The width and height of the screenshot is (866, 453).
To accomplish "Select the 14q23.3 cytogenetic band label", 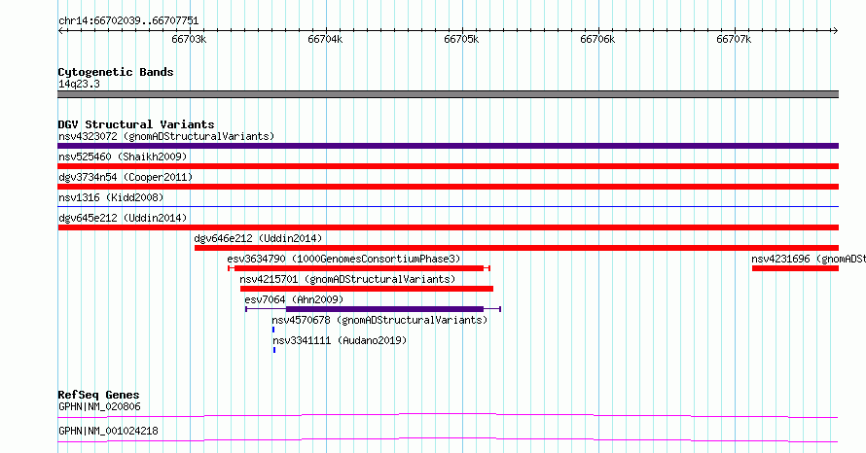I will 79,84.
